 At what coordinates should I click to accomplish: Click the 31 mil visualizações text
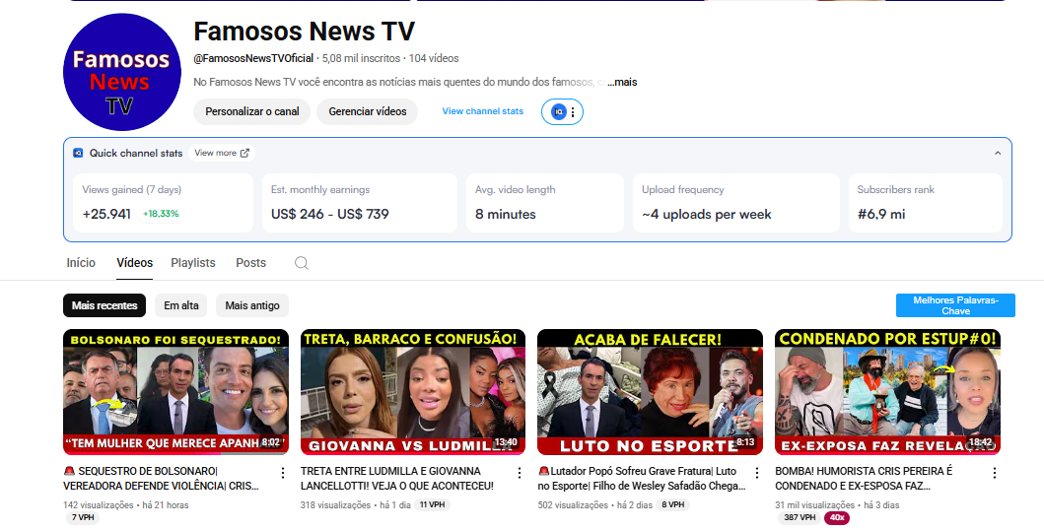tap(815, 505)
